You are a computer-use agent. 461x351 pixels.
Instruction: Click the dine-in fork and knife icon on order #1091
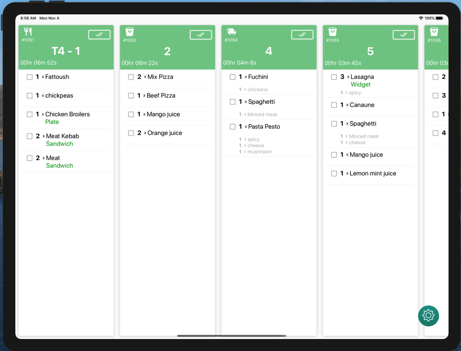click(28, 32)
